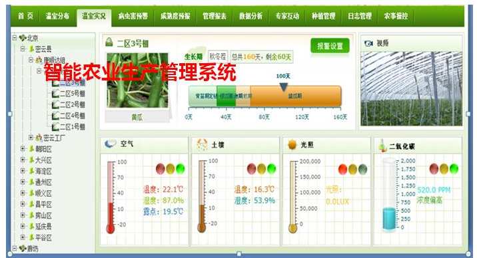Click the 大兴区 plant icon
Image resolution: width=477 pixels, height=258 pixels.
pos(31,160)
